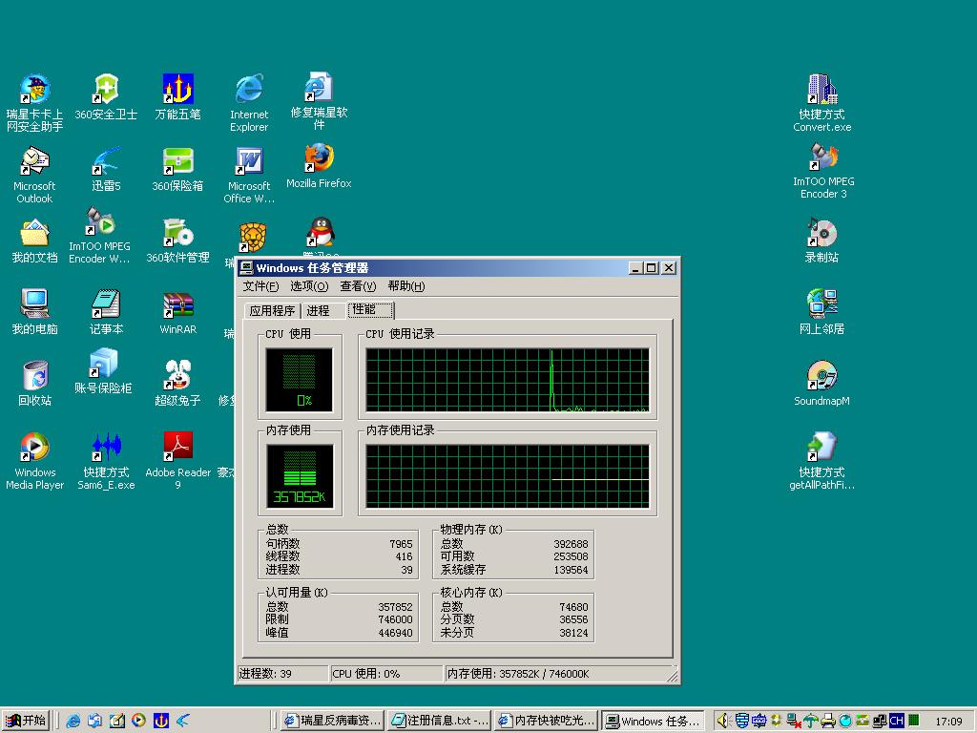Image resolution: width=977 pixels, height=733 pixels.
Task: Launch Adobe Reader 9 from the desktop
Action: pyautogui.click(x=177, y=448)
